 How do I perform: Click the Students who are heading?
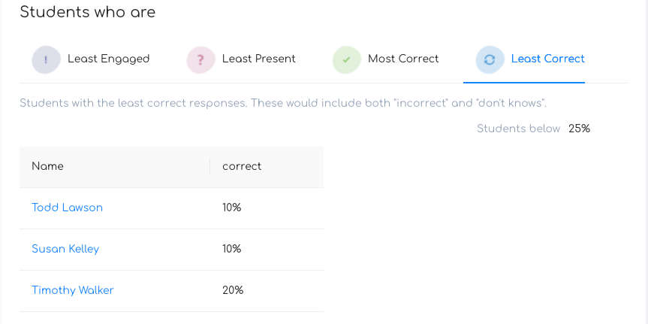click(x=88, y=12)
